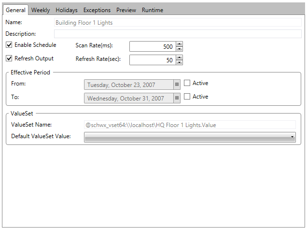The image size is (307, 229).
Task: Uncheck the Refresh Output checkbox
Action: click(x=9, y=59)
